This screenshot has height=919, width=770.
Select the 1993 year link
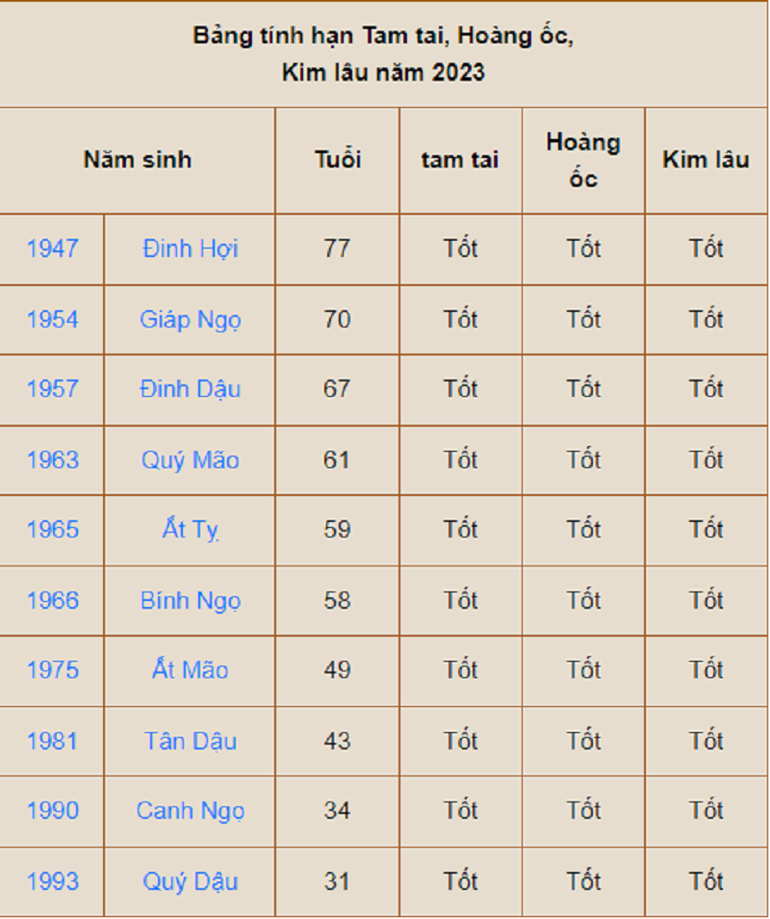[x=52, y=880]
